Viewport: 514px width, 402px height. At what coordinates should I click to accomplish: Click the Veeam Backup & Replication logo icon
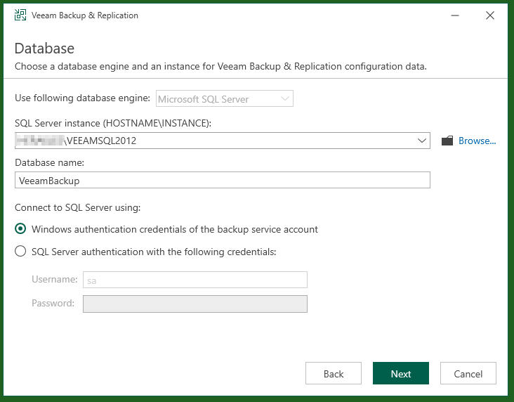pyautogui.click(x=20, y=15)
